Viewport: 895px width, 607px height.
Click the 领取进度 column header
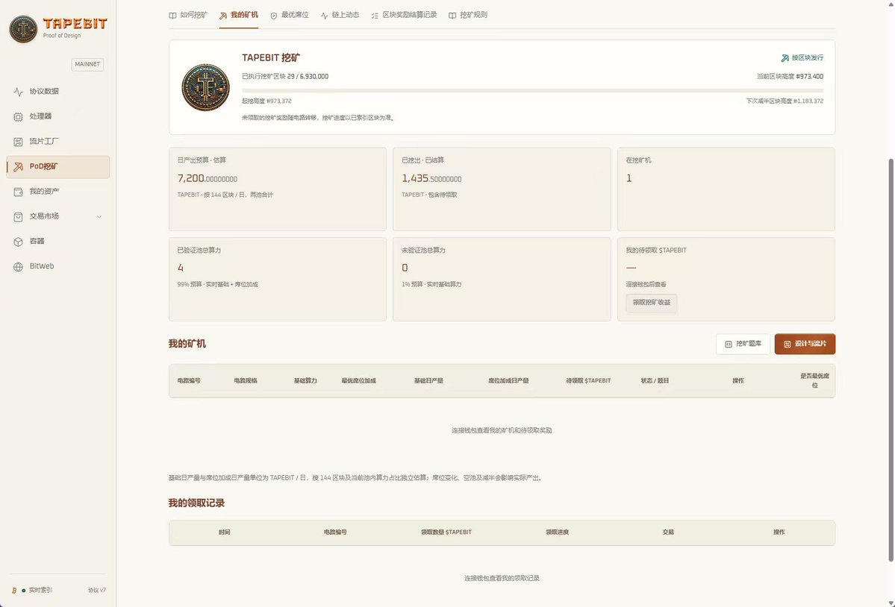point(557,532)
